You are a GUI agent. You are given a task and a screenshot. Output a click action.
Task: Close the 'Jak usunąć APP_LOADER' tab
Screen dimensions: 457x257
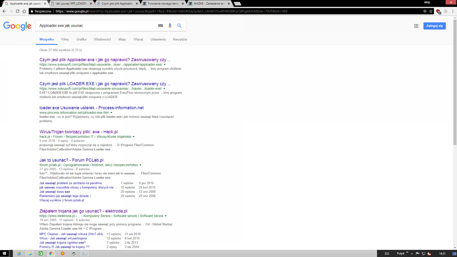(x=91, y=4)
